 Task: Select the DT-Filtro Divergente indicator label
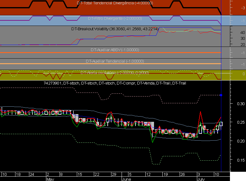coord(115,19)
